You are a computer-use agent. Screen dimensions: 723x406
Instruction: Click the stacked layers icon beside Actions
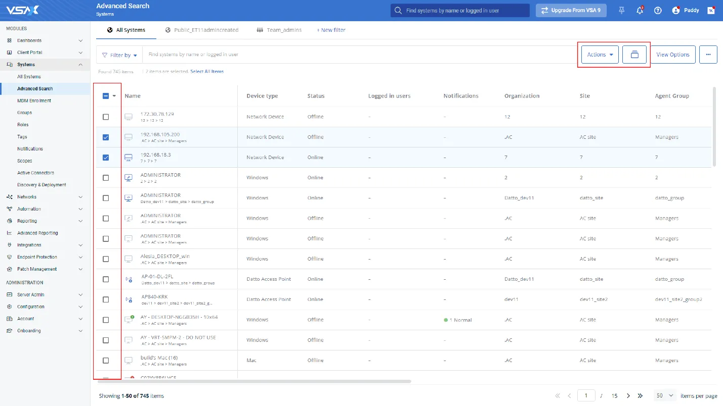tap(634, 55)
